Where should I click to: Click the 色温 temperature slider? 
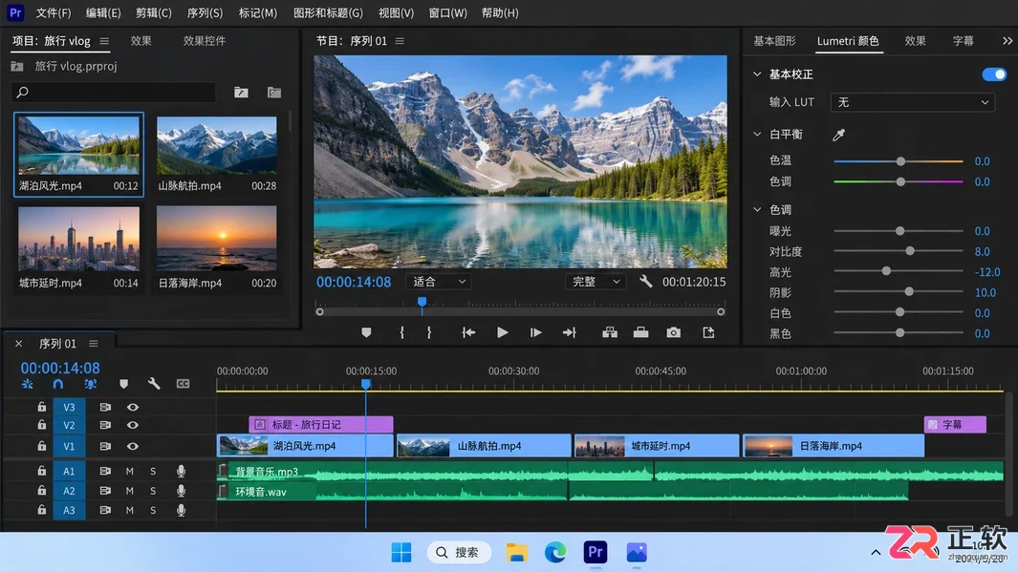pos(899,161)
